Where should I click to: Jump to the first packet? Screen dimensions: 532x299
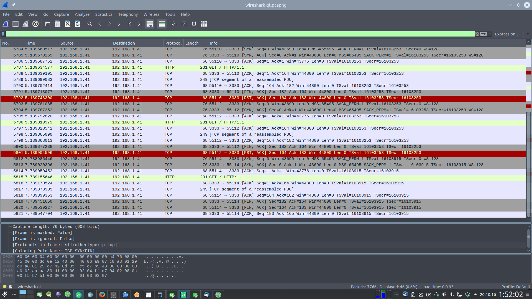[130, 24]
